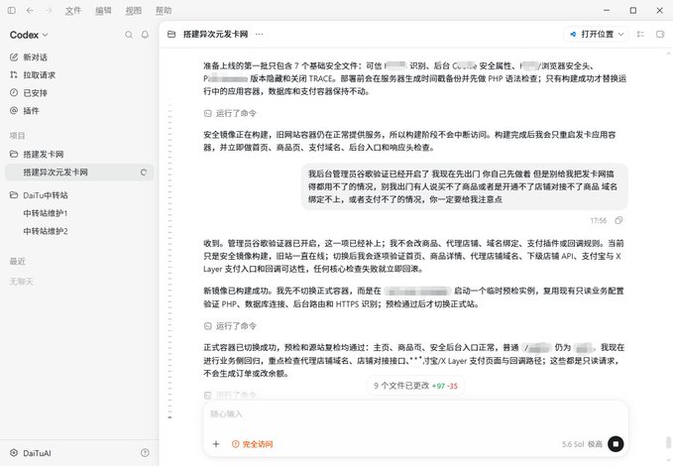This screenshot has width=673, height=466.
Task: Click the conversation vertical scrollbar
Action: [x=668, y=442]
